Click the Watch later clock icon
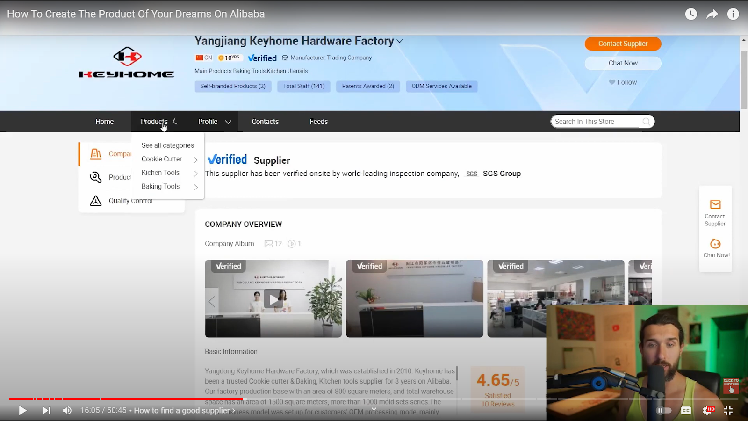Image resolution: width=748 pixels, height=421 pixels. [691, 14]
